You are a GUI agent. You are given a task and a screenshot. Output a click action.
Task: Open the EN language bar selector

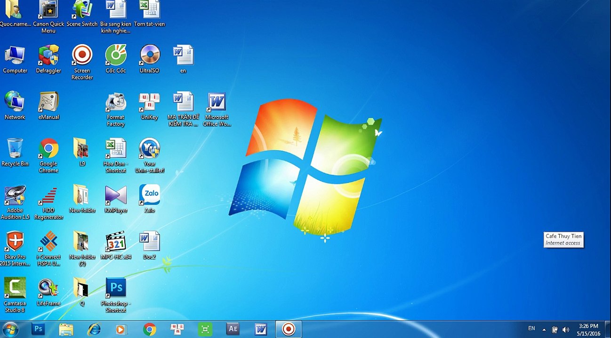pyautogui.click(x=531, y=329)
